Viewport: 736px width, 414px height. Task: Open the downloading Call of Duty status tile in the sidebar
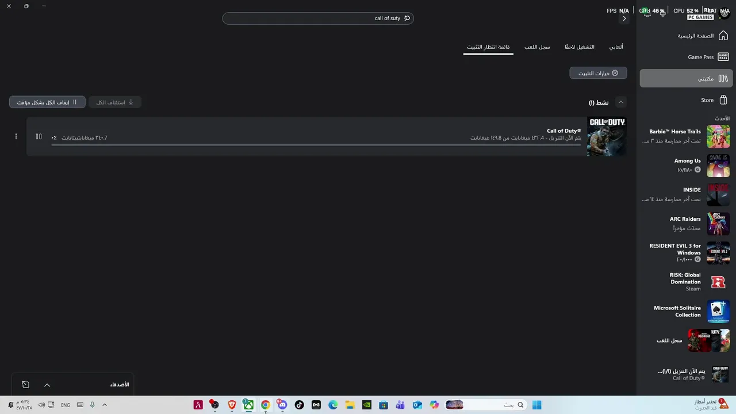click(x=686, y=374)
